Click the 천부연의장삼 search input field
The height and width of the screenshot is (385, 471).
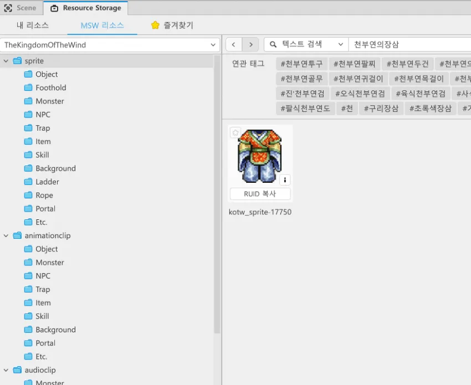[409, 44]
